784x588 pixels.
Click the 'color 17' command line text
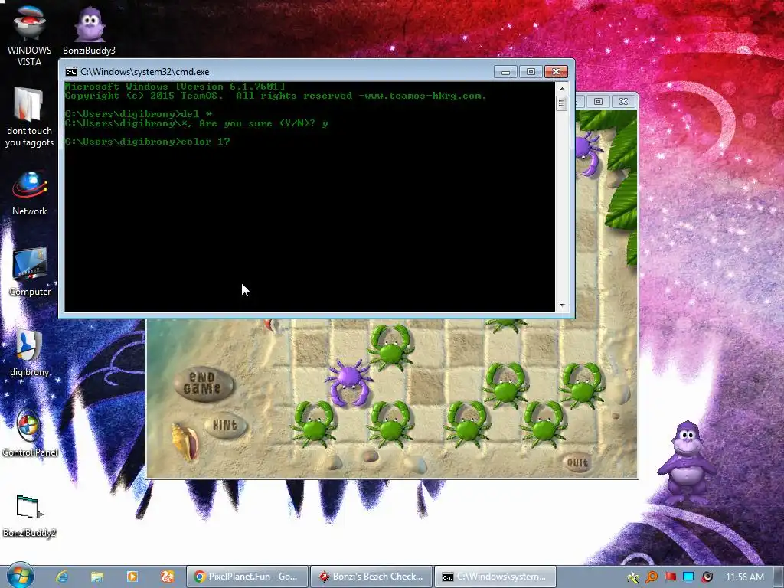pos(205,142)
